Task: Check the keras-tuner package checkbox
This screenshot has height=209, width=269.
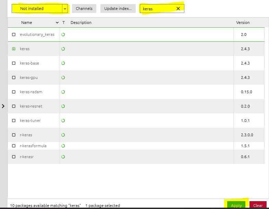Action: click(14, 121)
